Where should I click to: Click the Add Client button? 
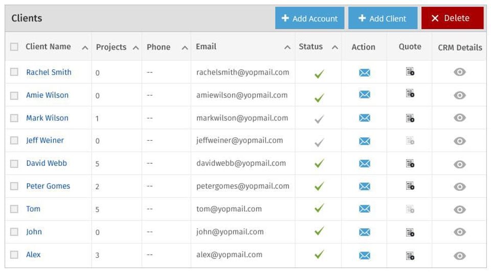coord(383,18)
